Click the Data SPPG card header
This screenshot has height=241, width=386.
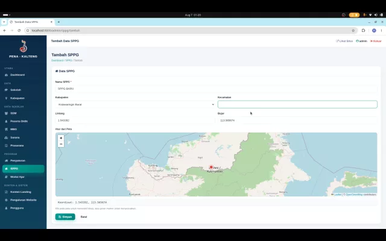(65, 71)
